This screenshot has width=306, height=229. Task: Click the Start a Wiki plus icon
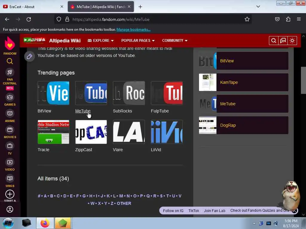click(10, 194)
